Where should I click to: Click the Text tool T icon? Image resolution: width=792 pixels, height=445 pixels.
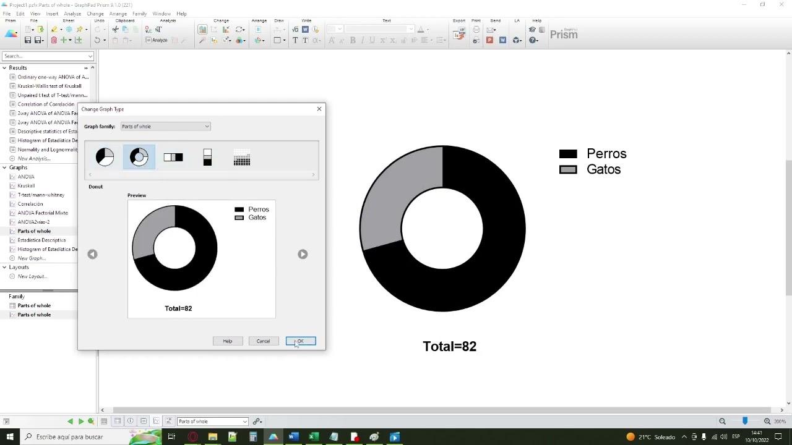(x=295, y=40)
